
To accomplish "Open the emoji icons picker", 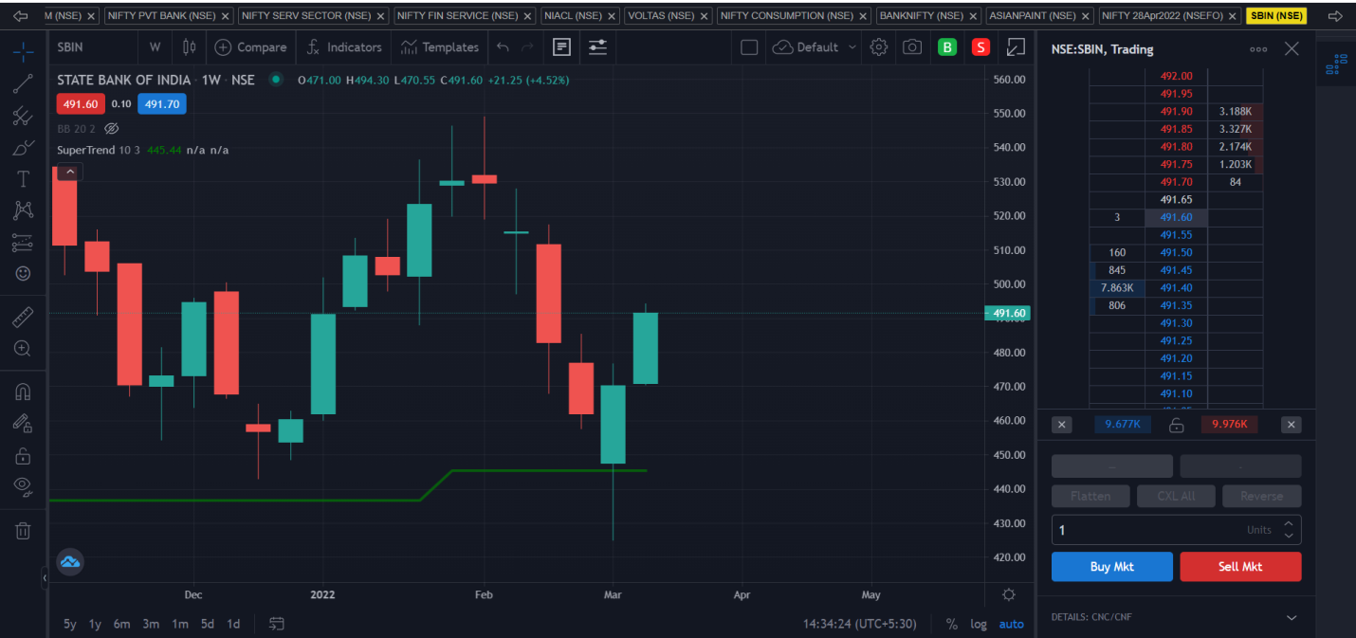I will tap(23, 273).
